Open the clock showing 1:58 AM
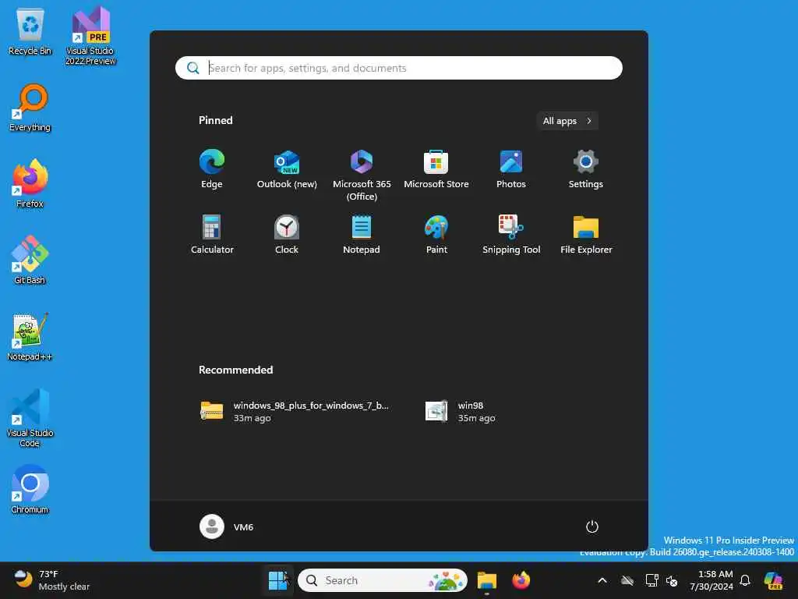Image resolution: width=798 pixels, height=599 pixels. point(711,580)
